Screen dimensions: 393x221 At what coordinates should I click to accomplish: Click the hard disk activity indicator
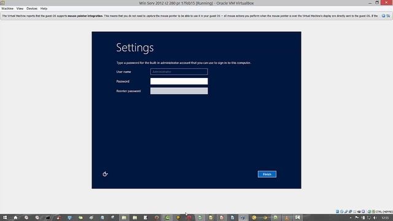pos(337,211)
